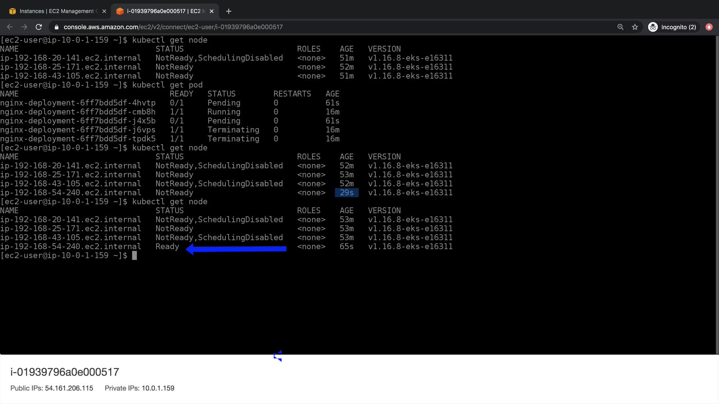Viewport: 719px width, 404px height.
Task: Close the Instances EC2 Management tab
Action: (x=104, y=11)
